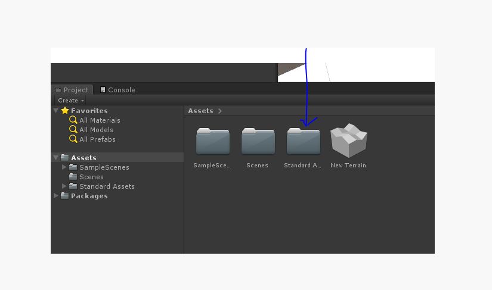The width and height of the screenshot is (492, 290).
Task: Expand the Standard Assets tree folder arrow
Action: click(64, 186)
